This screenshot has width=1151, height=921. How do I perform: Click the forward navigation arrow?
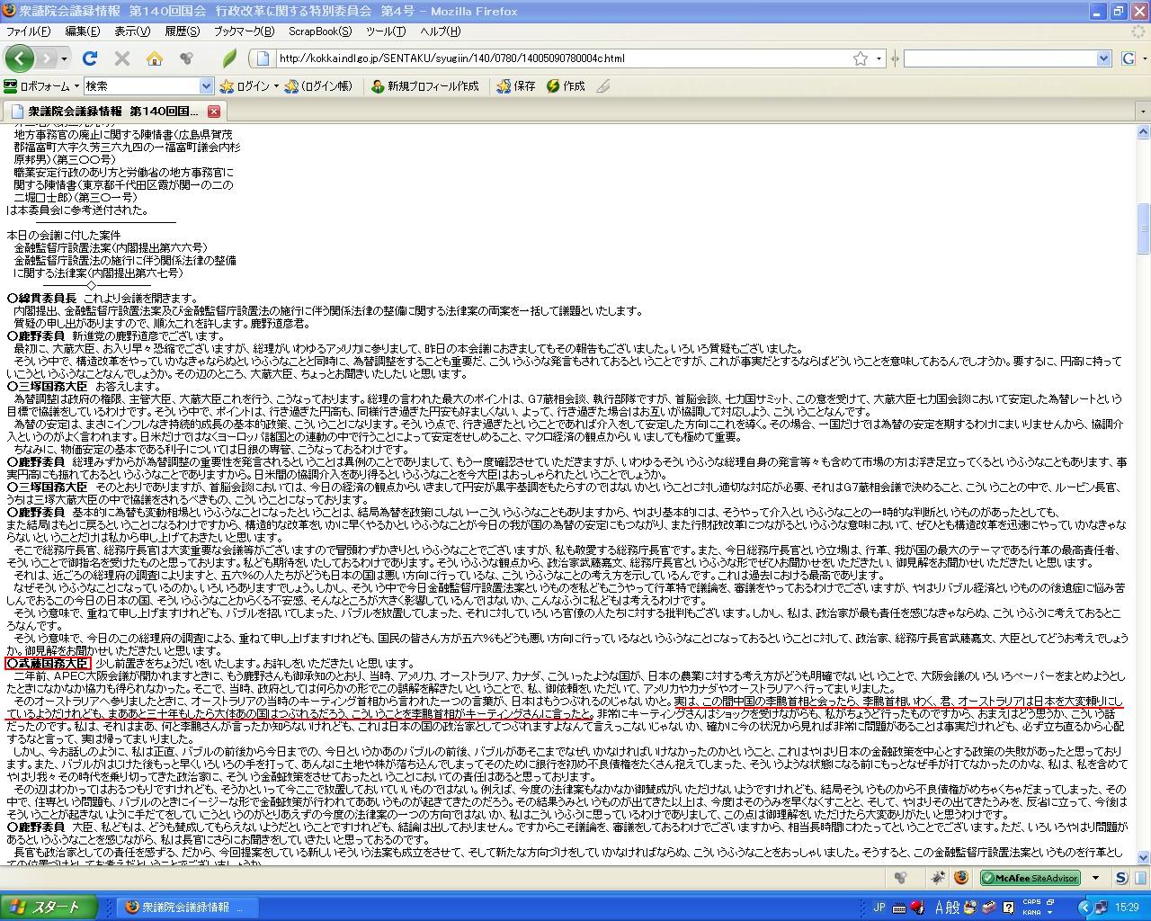[47, 58]
